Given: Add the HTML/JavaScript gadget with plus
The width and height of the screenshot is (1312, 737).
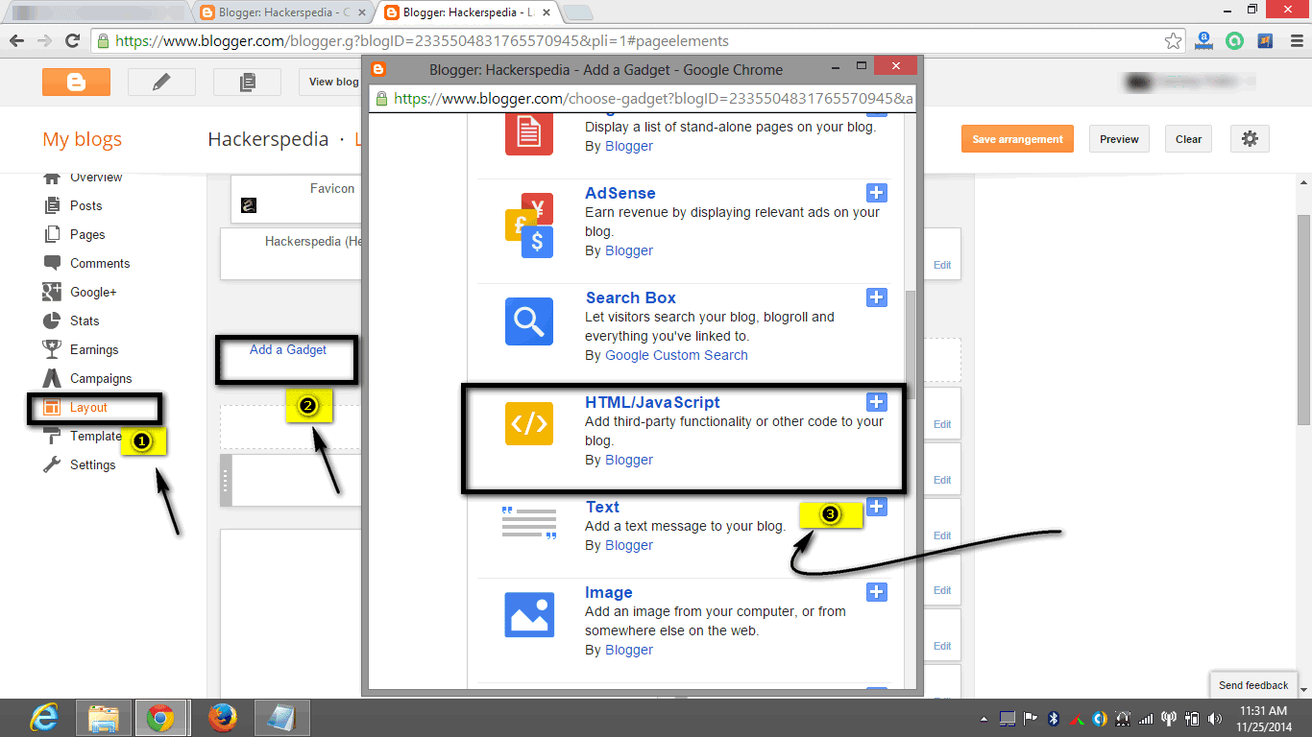Looking at the screenshot, I should coord(876,402).
